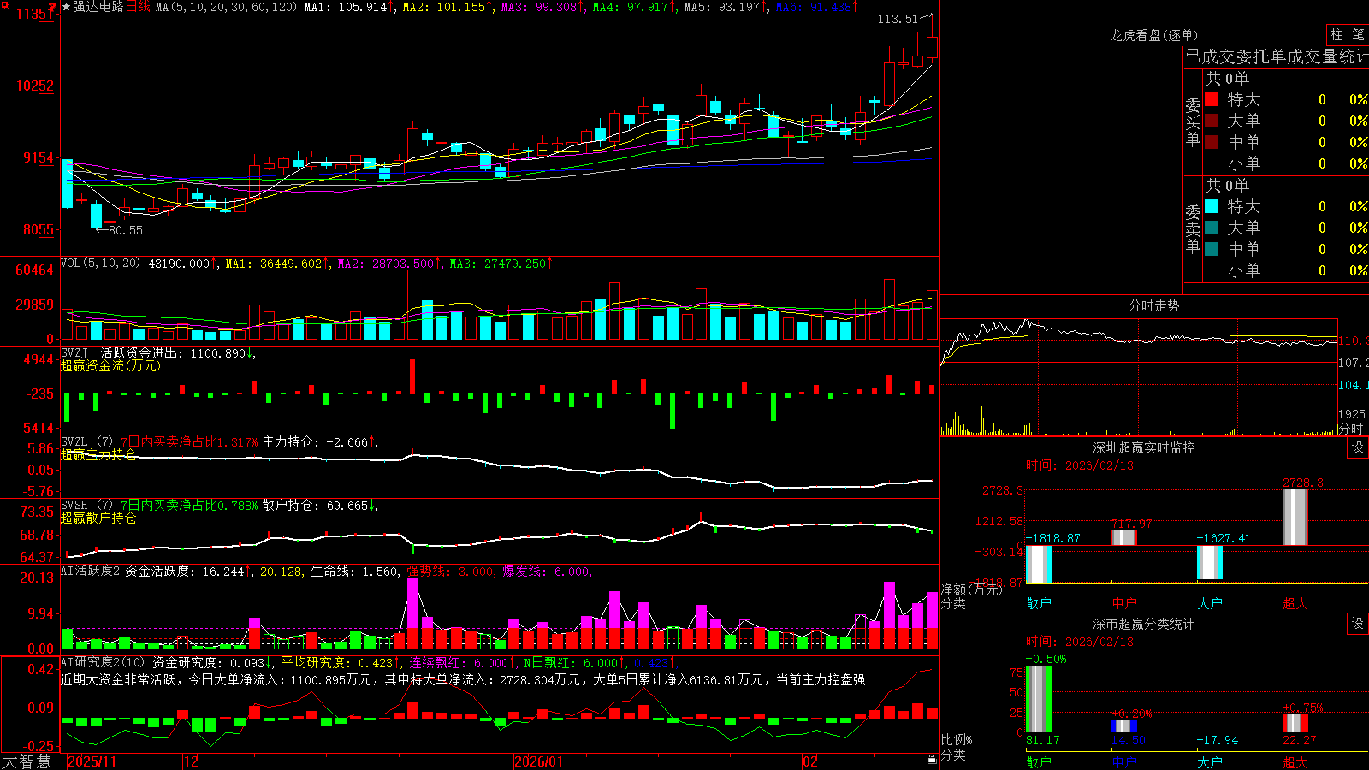1369x770 pixels.
Task: Click the cyan 特大 sell order swatch
Action: point(1212,206)
